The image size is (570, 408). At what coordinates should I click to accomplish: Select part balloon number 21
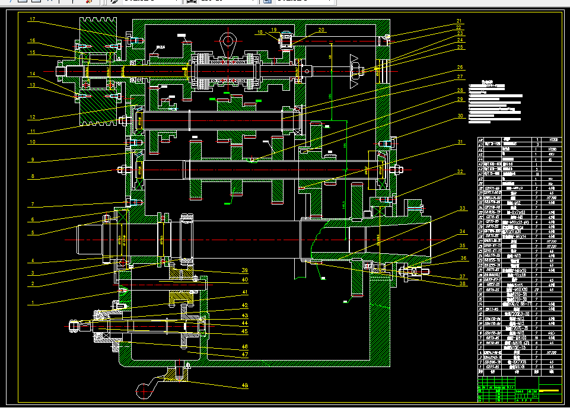point(458,21)
